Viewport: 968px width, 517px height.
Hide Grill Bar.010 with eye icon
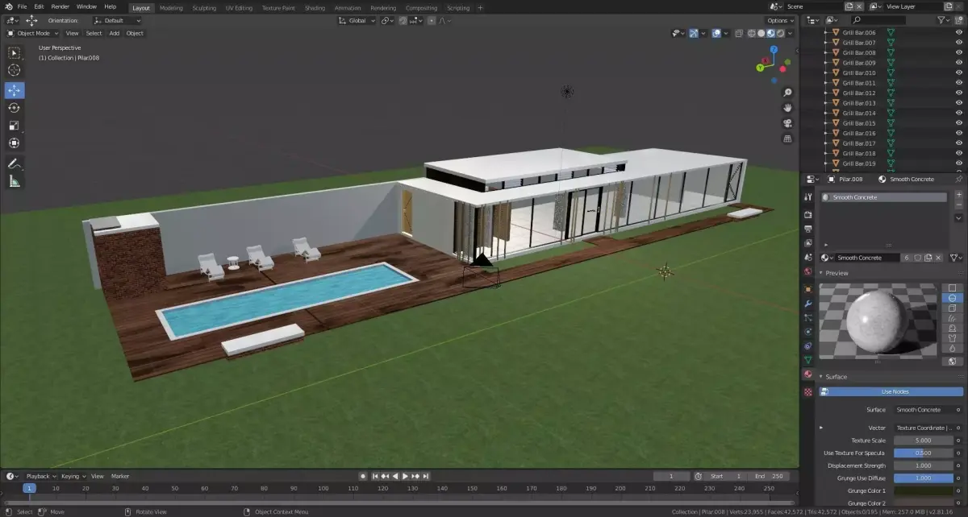tap(958, 72)
